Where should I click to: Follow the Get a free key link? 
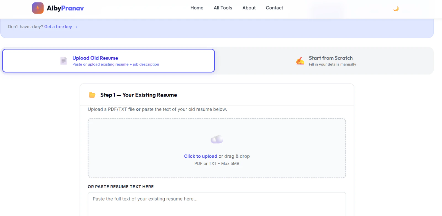61,27
